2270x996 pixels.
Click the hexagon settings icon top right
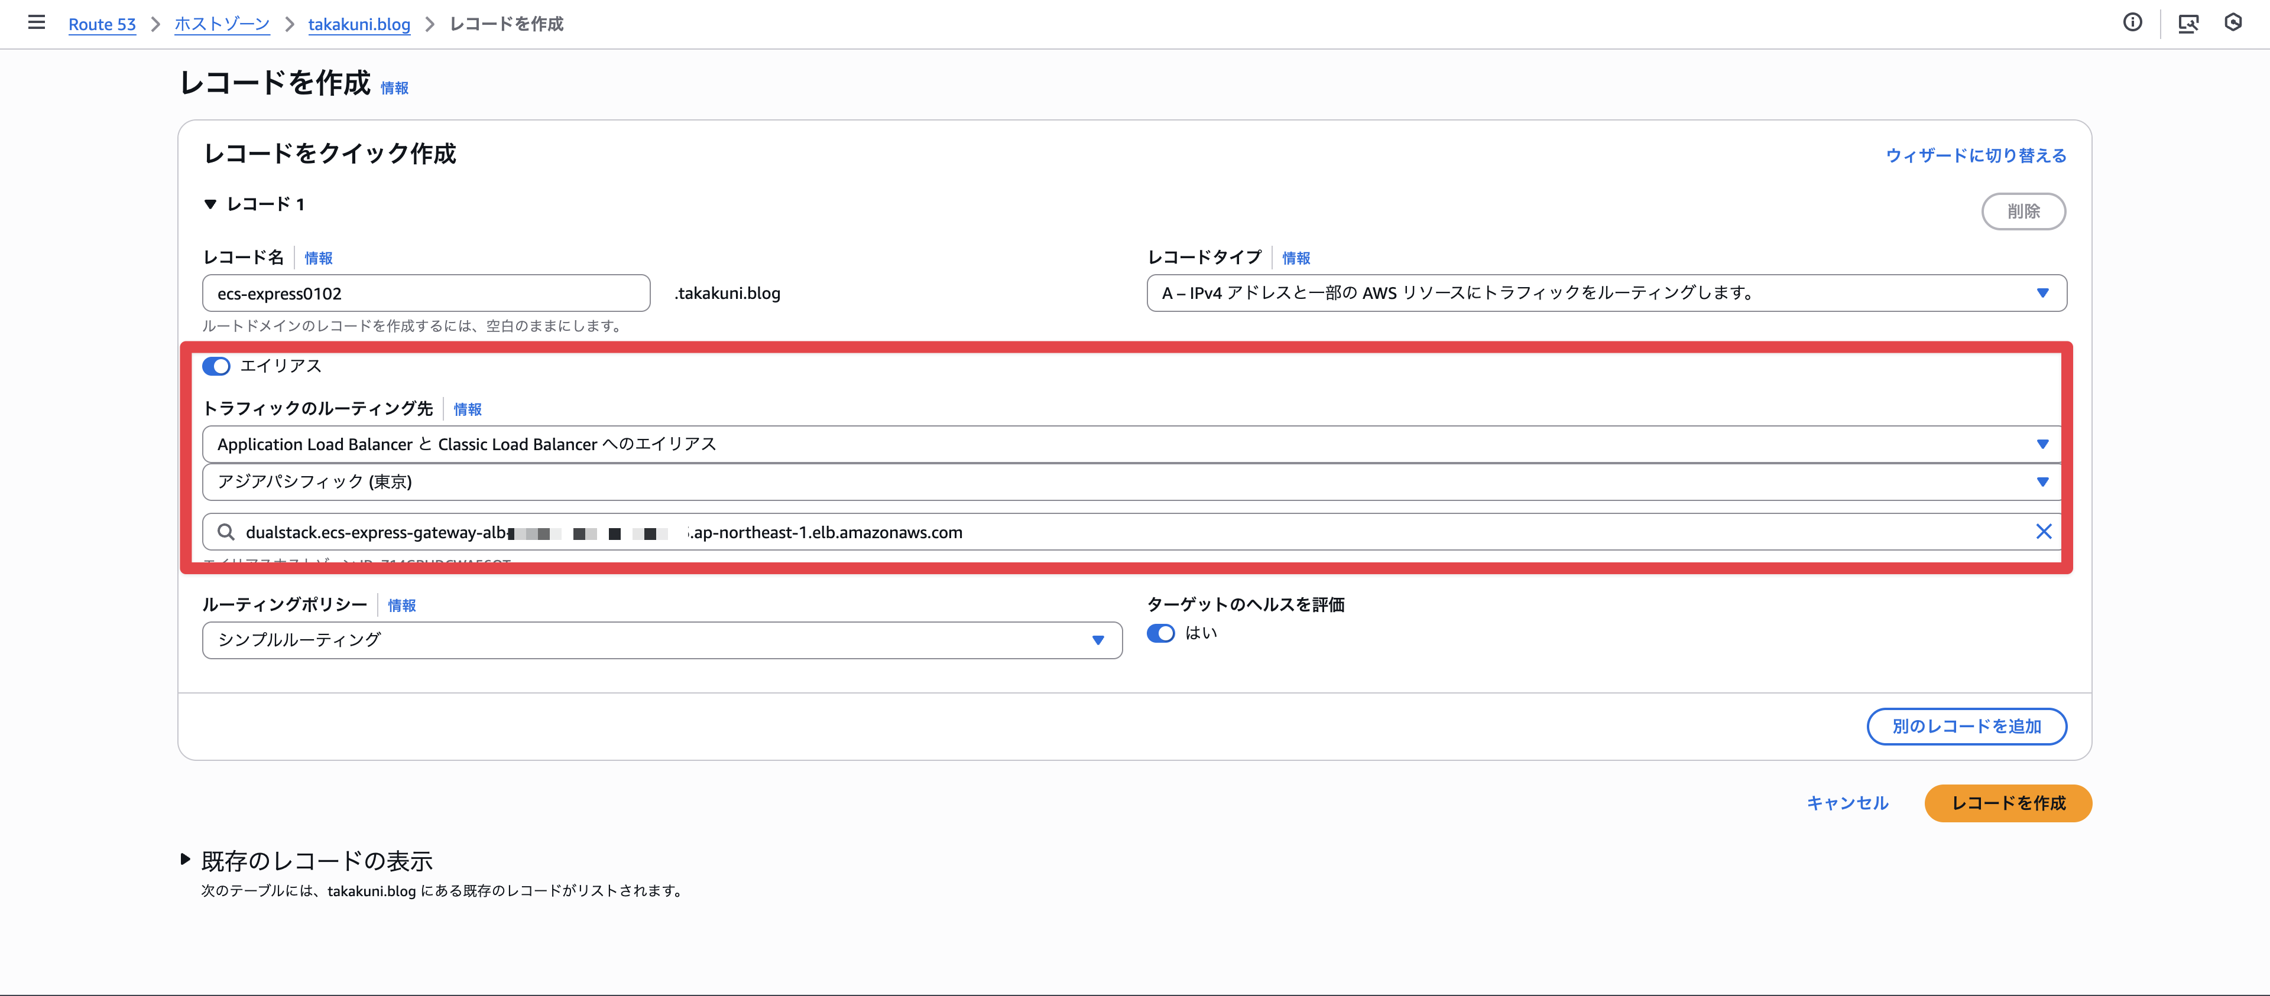point(2233,23)
